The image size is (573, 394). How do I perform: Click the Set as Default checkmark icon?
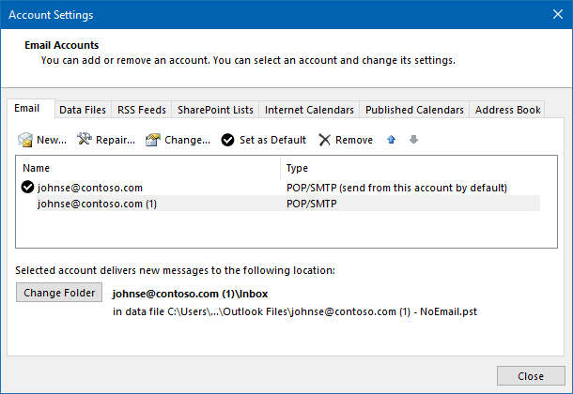pyautogui.click(x=228, y=140)
